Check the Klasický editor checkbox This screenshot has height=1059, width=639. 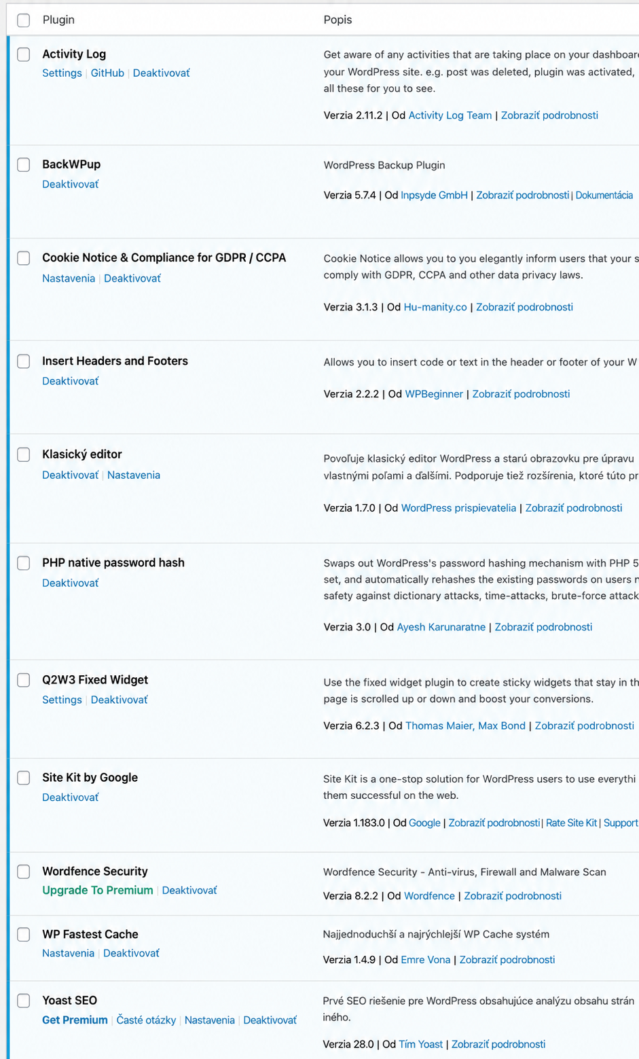tap(24, 454)
